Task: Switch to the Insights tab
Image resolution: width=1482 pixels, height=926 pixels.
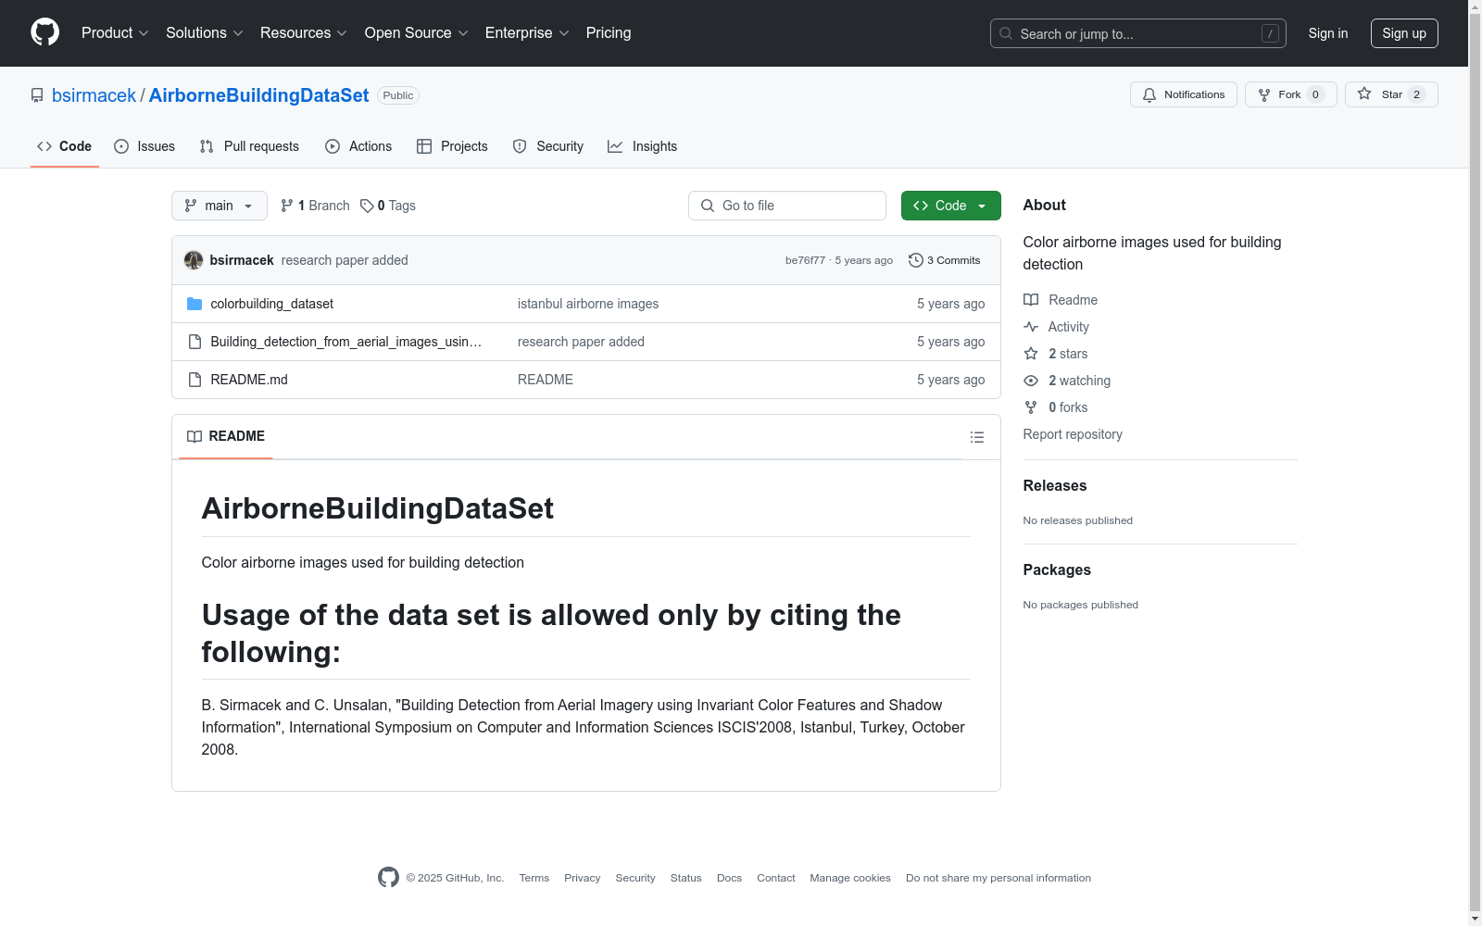Action: 643,146
